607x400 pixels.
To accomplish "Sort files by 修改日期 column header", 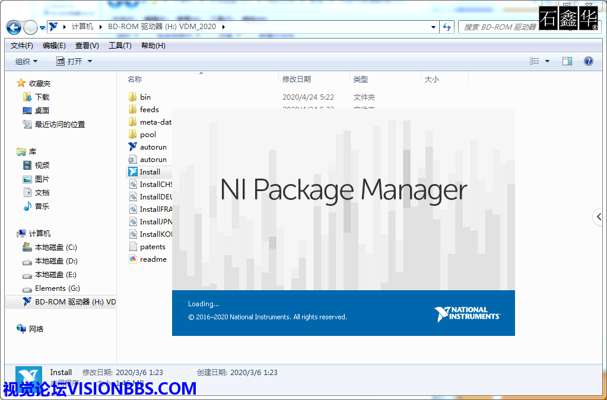I will (x=297, y=79).
